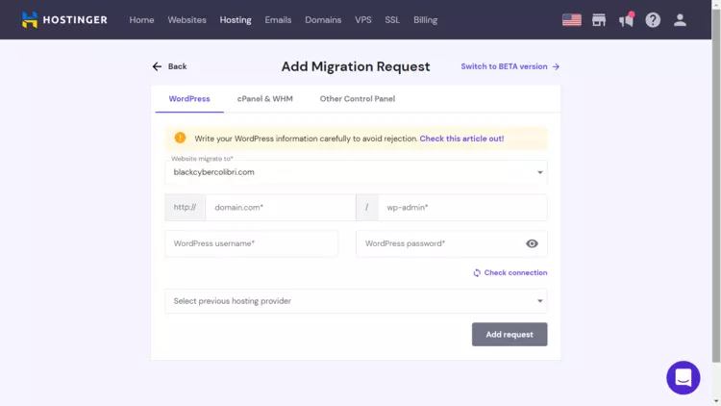Open the language flag selector

(x=572, y=20)
